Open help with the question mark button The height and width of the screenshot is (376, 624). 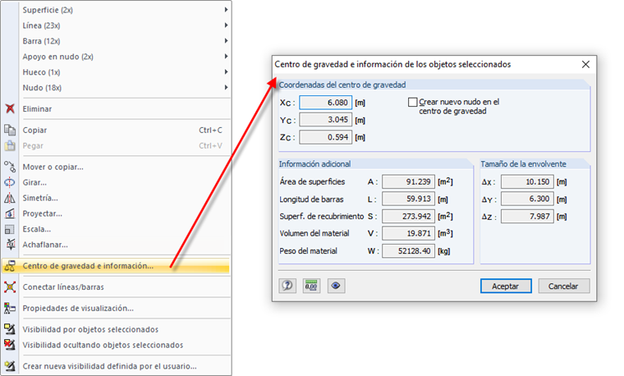tap(287, 286)
